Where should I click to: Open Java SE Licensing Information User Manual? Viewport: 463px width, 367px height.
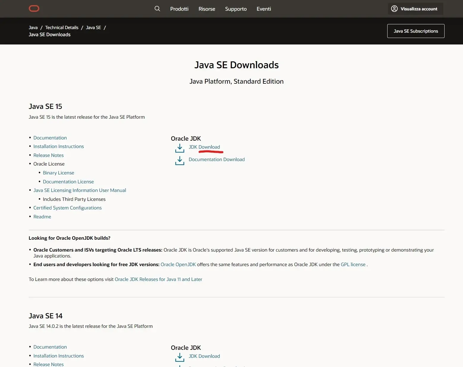[80, 190]
